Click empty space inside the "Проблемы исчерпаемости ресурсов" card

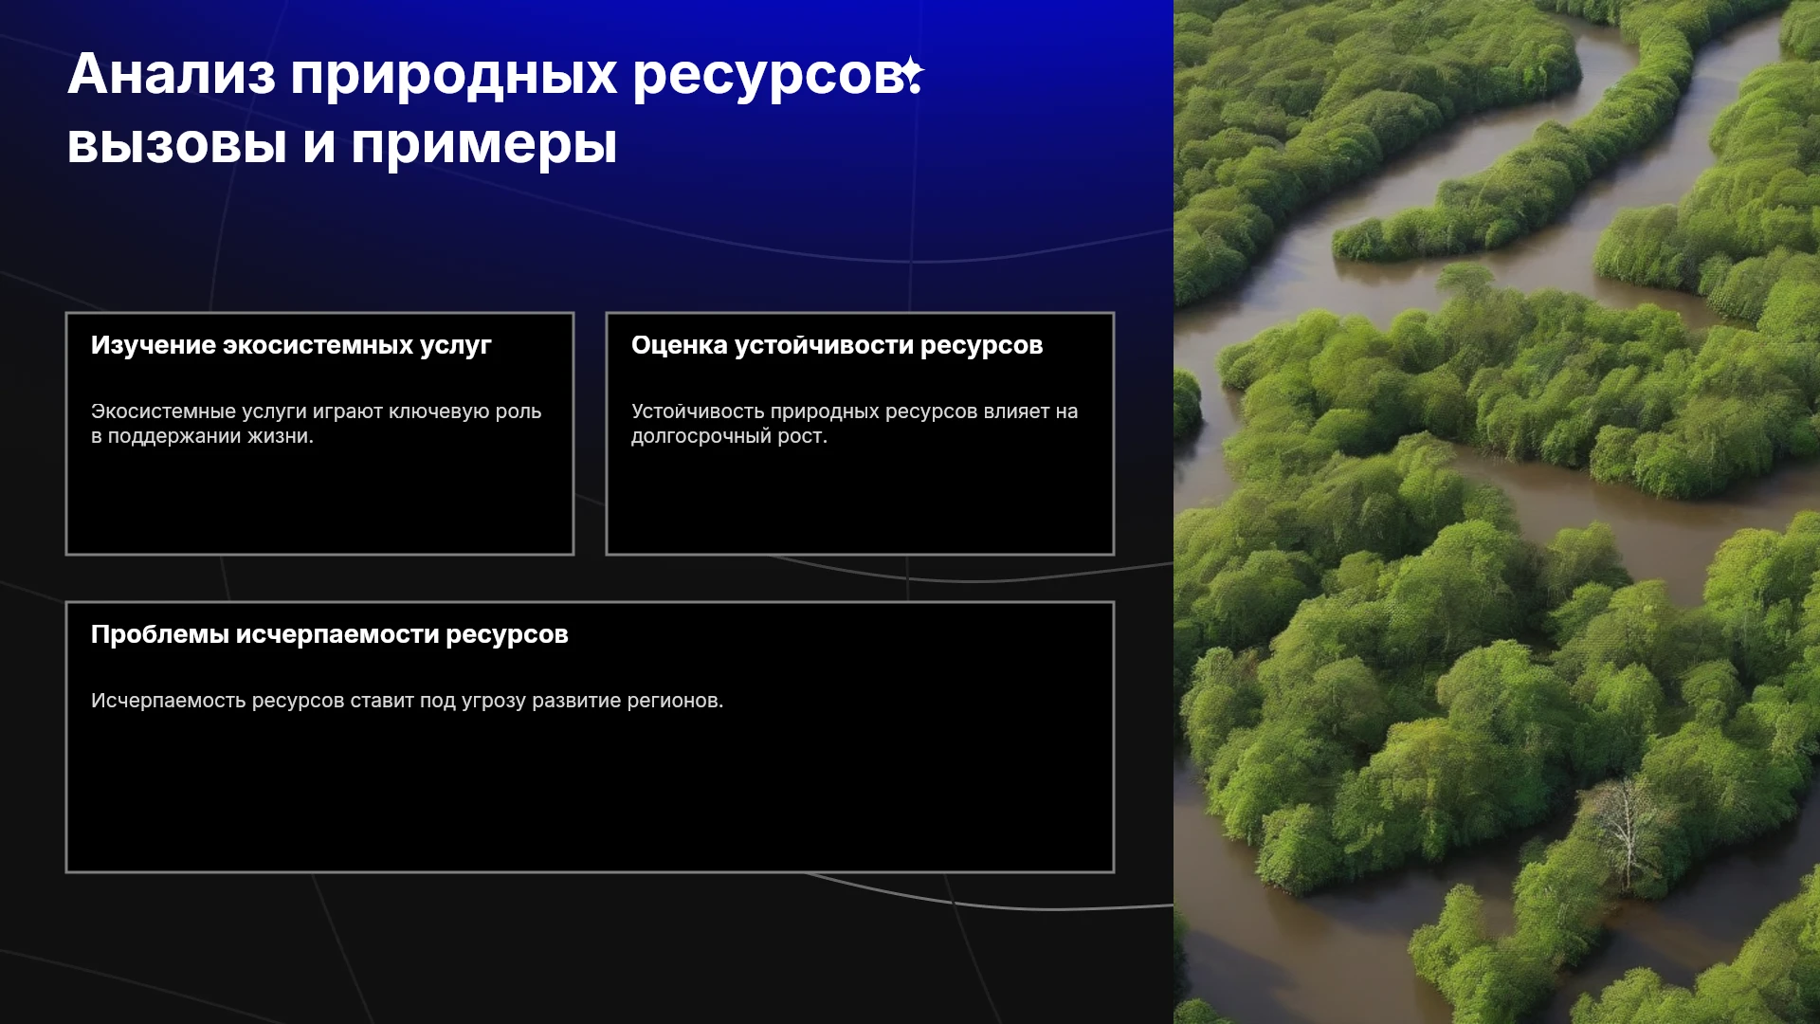coord(590,796)
